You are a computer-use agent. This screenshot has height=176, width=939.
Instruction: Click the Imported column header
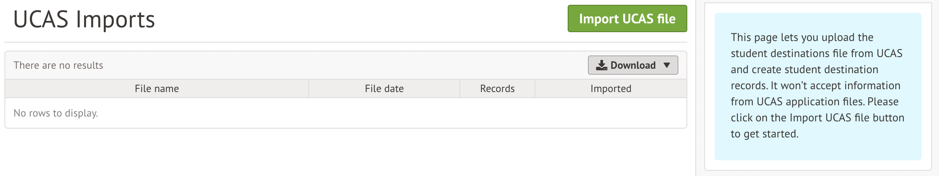[611, 88]
